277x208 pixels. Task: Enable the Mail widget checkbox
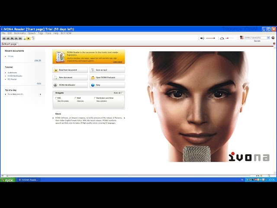(75, 98)
